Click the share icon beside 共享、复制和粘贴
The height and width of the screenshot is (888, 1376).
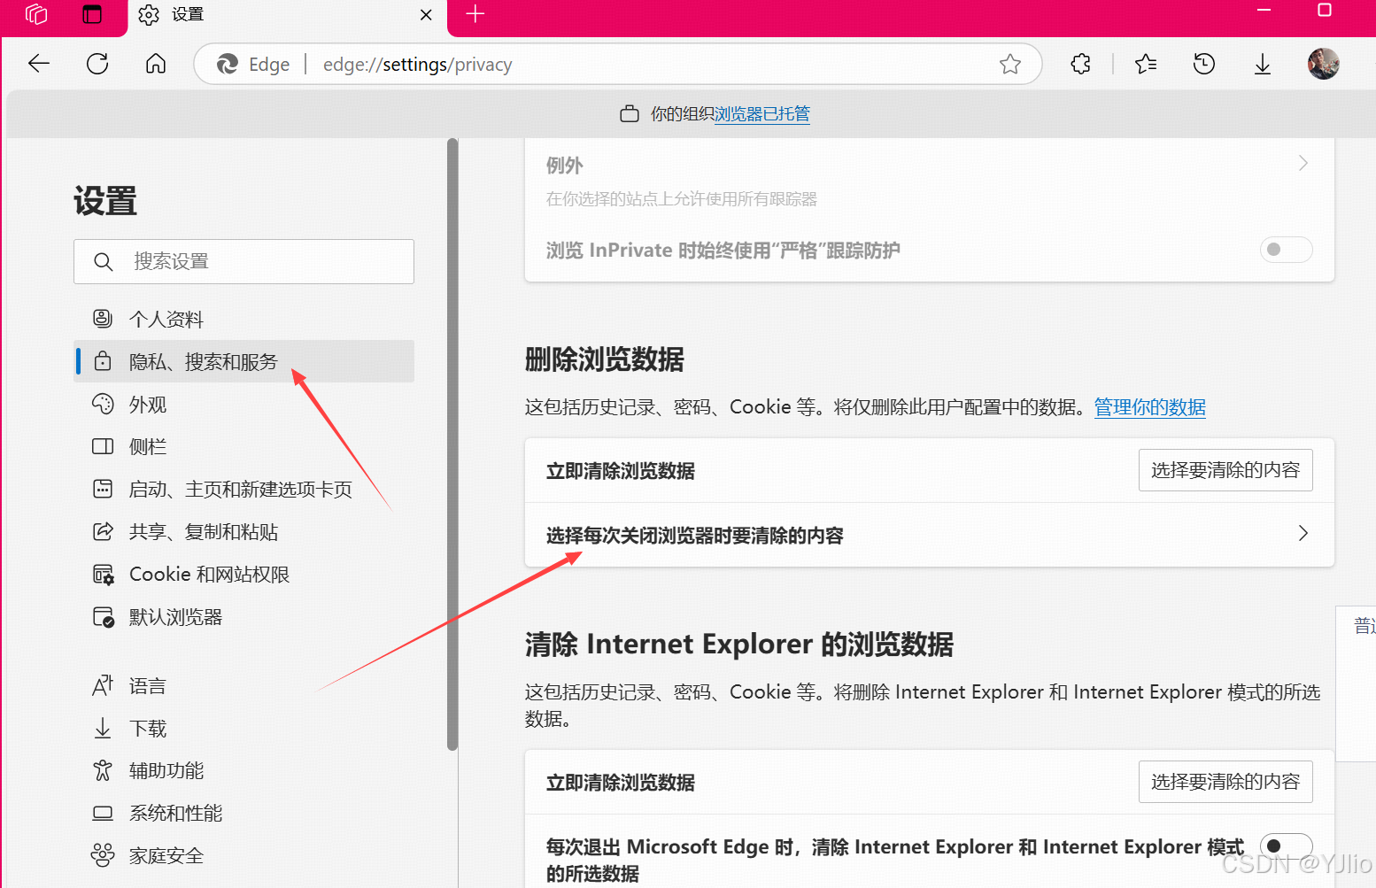(x=103, y=531)
